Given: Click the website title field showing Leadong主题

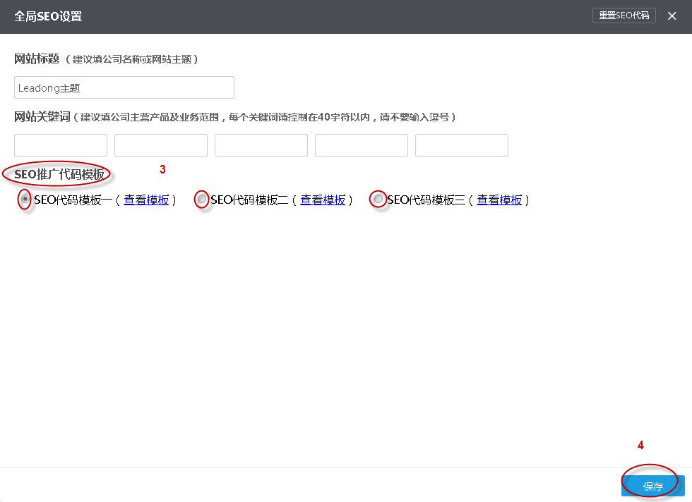Looking at the screenshot, I should pos(124,87).
